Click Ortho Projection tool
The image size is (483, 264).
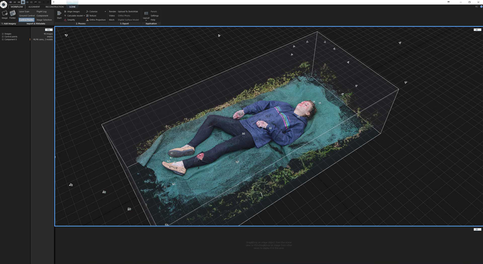tap(96, 20)
